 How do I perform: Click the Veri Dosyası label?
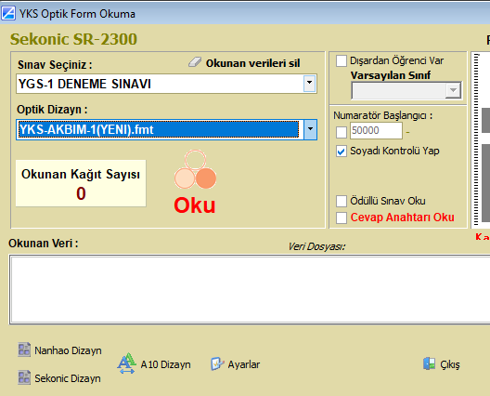click(316, 246)
